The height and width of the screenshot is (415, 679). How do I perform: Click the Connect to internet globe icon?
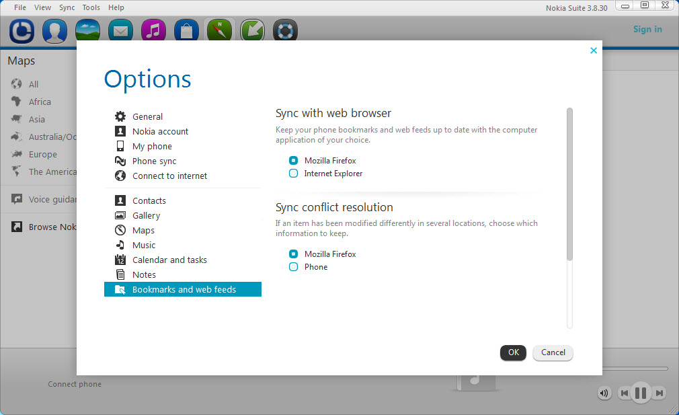coord(120,176)
